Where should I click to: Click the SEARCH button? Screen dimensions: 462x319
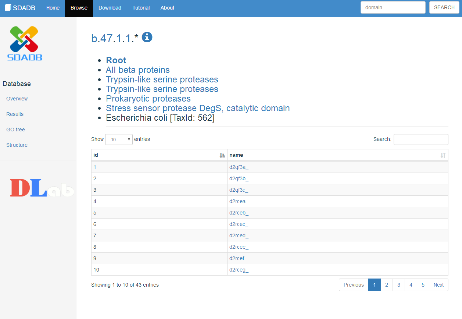point(444,7)
